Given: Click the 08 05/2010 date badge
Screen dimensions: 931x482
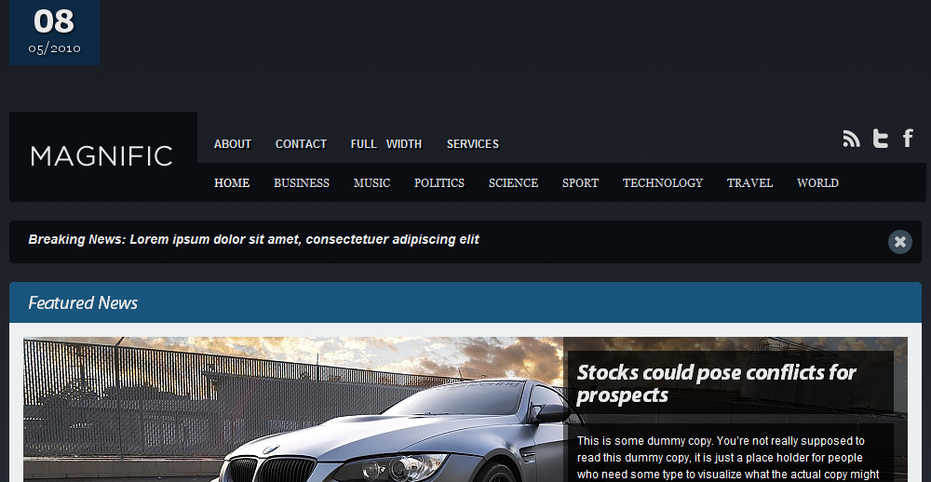Looking at the screenshot, I should pos(54,32).
